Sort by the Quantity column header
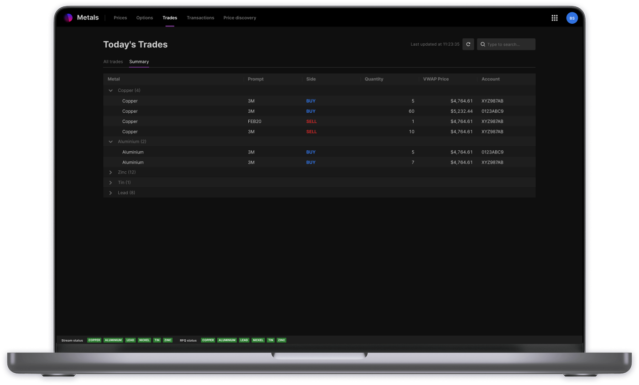Viewport: 639px width, 385px height. point(374,79)
